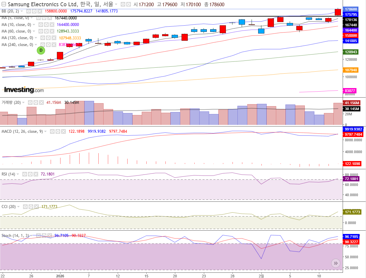366x278 pixels.
Task: Toggle visibility of MA (240, close, 0)
Action: coord(43,45)
